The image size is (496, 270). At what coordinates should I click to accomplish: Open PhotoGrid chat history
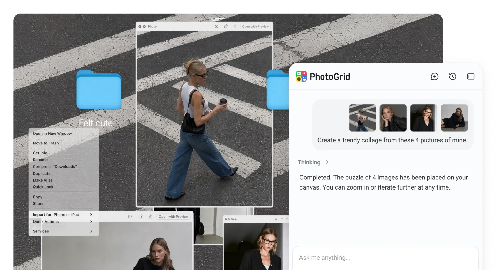pyautogui.click(x=453, y=77)
